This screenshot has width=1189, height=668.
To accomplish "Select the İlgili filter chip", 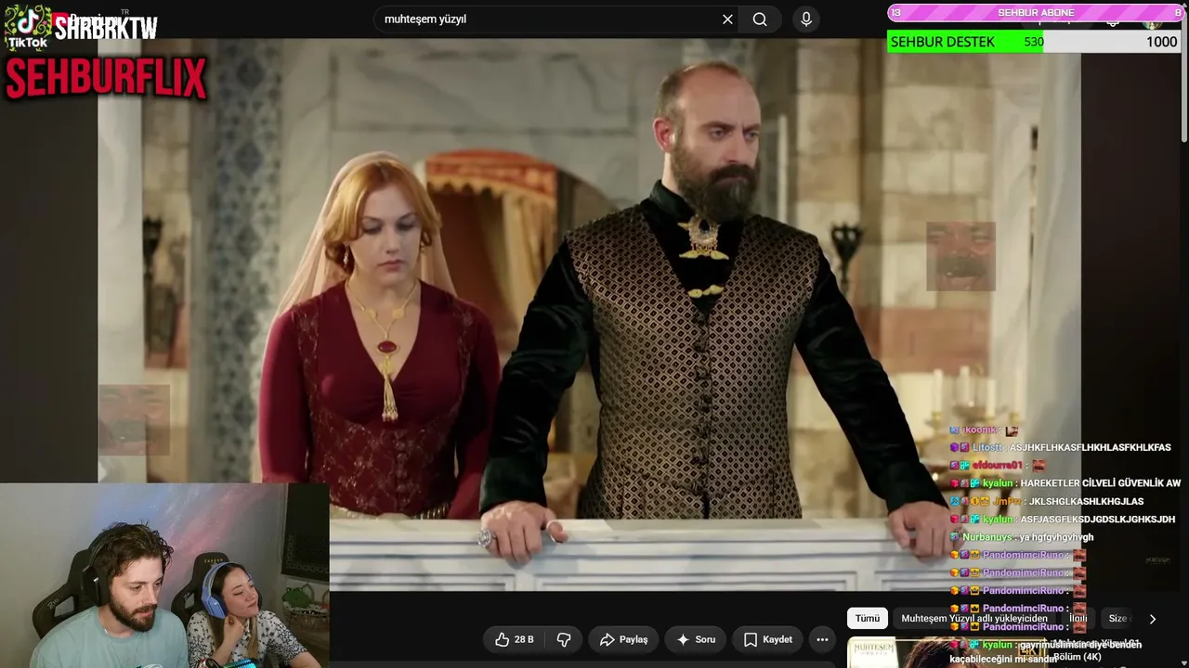I will pyautogui.click(x=1078, y=619).
